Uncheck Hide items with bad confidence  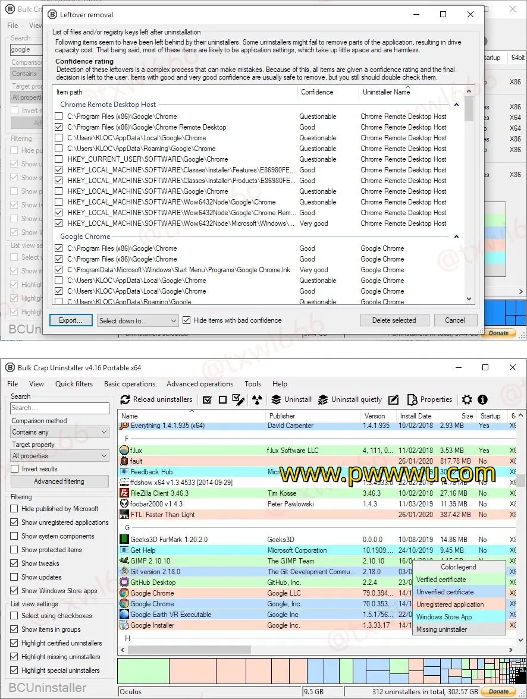coord(187,320)
